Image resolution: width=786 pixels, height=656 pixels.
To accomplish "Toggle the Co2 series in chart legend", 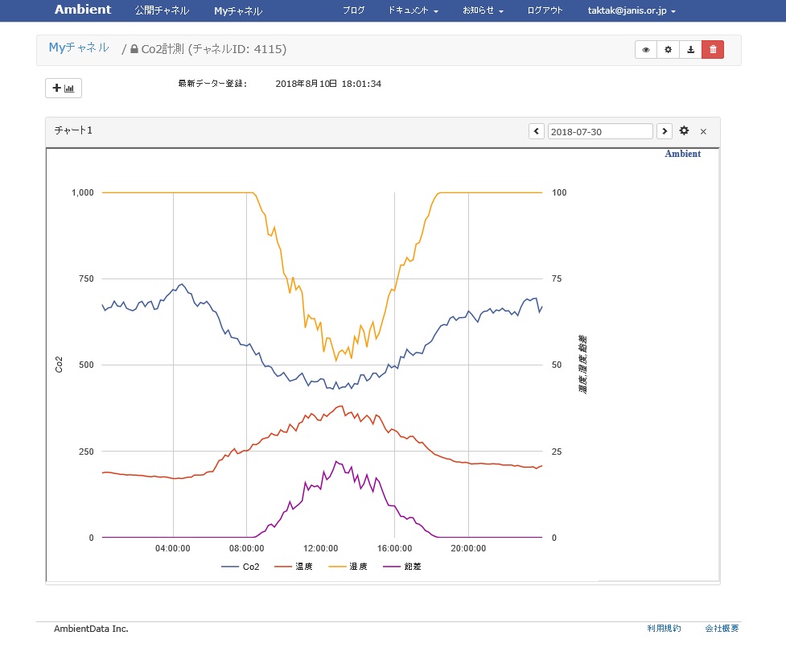I will coord(241,567).
